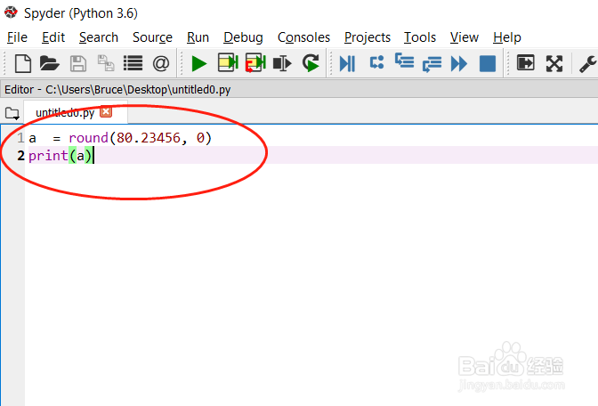The image size is (598, 406).
Task: Start debugging with the blue play-pause icon
Action: (347, 64)
